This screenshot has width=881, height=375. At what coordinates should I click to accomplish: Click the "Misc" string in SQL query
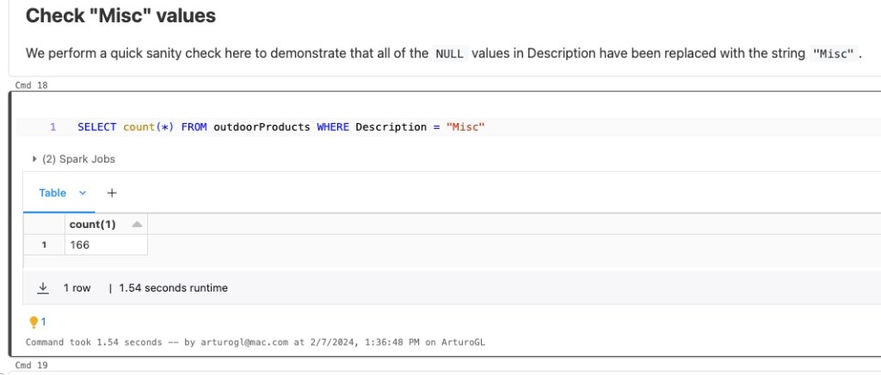(466, 127)
